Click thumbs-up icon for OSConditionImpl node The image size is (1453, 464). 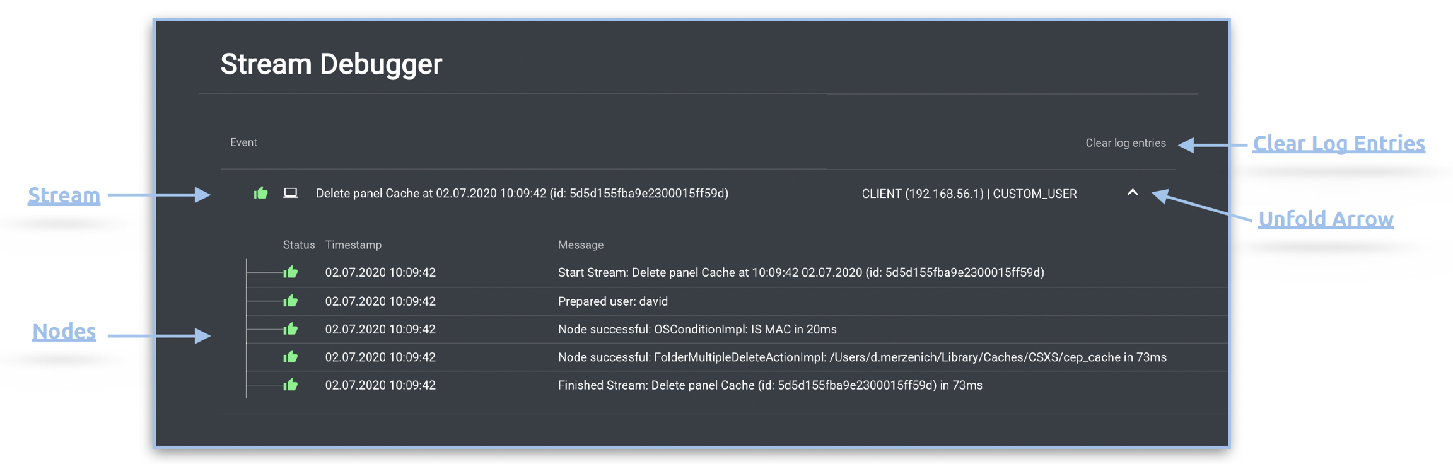click(290, 329)
